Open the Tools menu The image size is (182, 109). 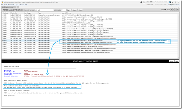[x=6, y=5]
